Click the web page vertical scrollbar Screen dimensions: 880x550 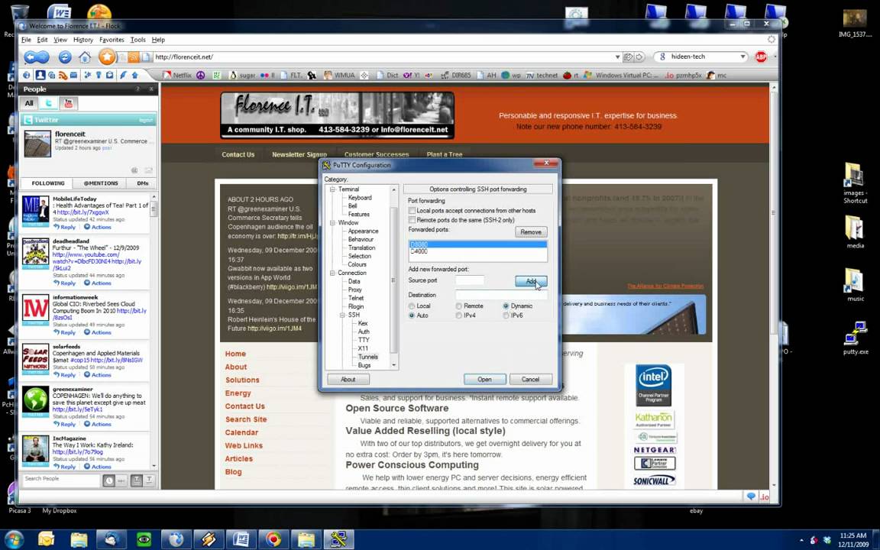(775, 286)
